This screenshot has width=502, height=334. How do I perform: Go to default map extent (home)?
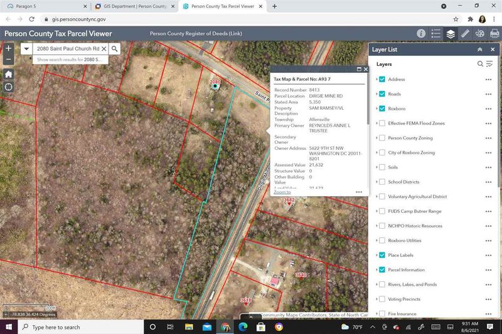8,75
